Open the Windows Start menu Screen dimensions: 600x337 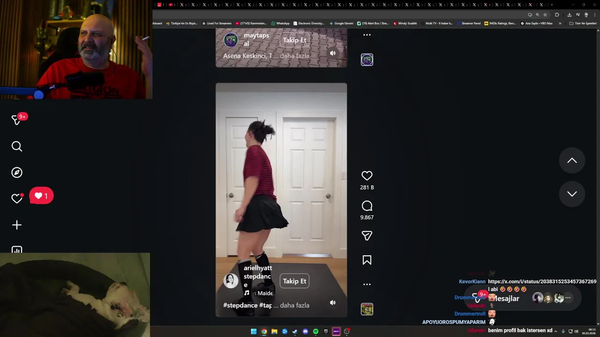(x=254, y=331)
